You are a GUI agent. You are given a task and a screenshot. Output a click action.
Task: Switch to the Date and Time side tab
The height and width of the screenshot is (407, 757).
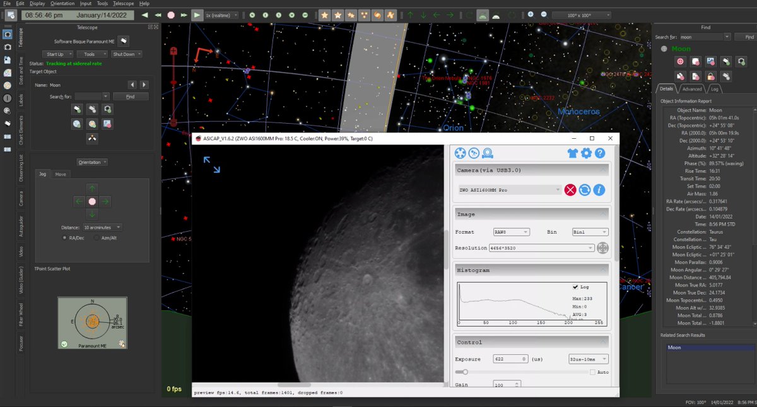tap(21, 71)
